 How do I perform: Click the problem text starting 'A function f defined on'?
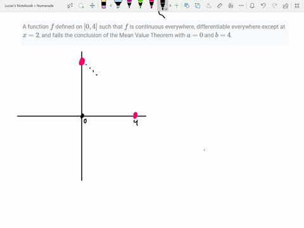click(154, 31)
